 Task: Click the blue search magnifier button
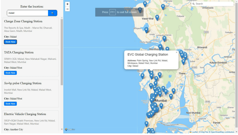pyautogui.click(x=52, y=13)
